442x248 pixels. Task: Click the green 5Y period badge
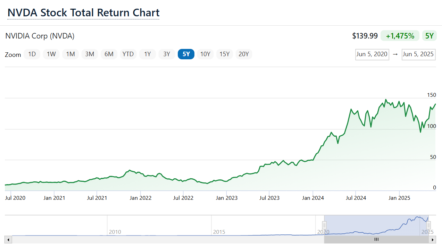coord(430,36)
